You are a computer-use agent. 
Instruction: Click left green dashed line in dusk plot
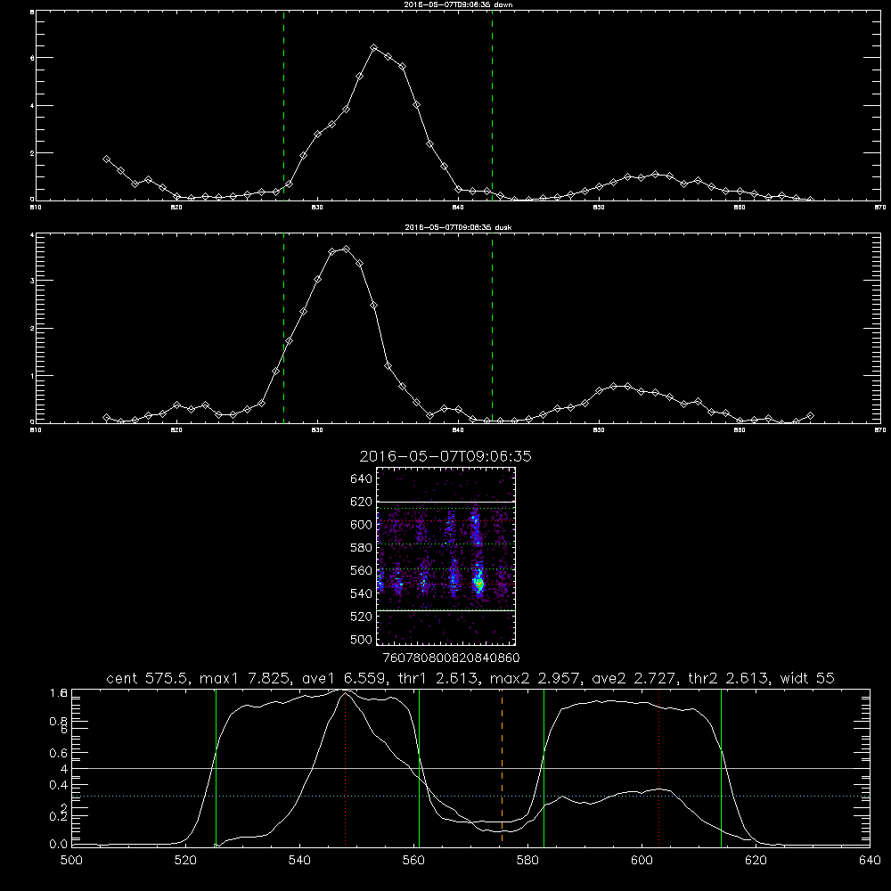point(283,328)
